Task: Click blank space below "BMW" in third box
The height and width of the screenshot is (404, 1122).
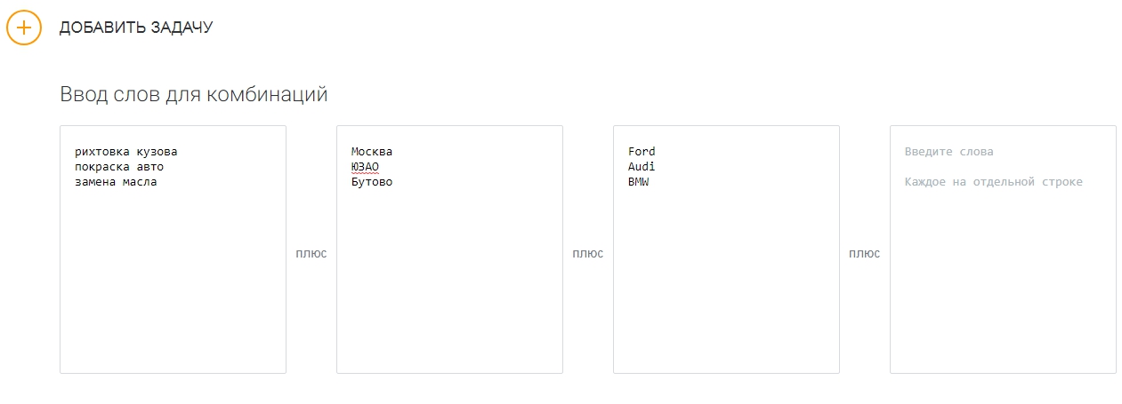Action: pyautogui.click(x=726, y=284)
